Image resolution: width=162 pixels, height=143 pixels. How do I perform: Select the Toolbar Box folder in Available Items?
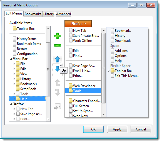coord(24,29)
